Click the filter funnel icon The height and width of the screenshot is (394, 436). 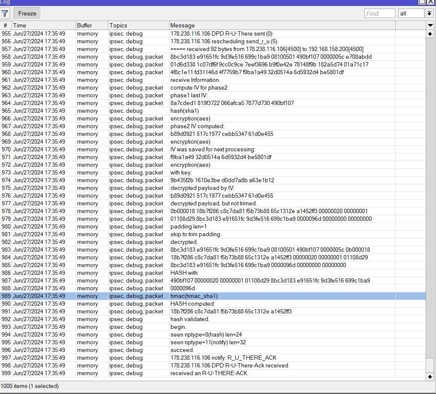click(x=5, y=13)
